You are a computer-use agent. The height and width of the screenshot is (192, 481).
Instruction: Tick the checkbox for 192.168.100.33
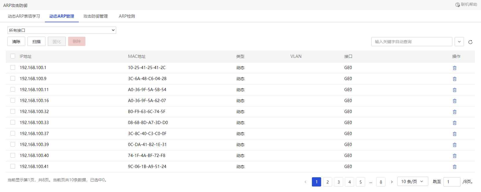point(13,122)
